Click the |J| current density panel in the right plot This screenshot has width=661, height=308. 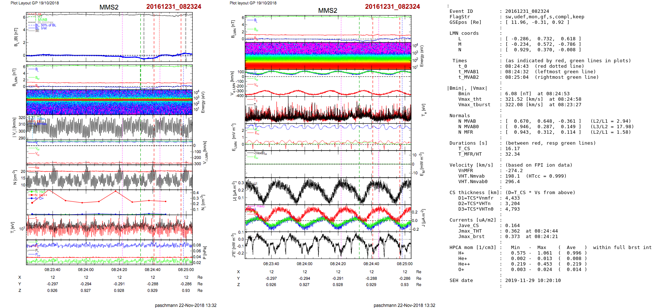pyautogui.click(x=328, y=192)
